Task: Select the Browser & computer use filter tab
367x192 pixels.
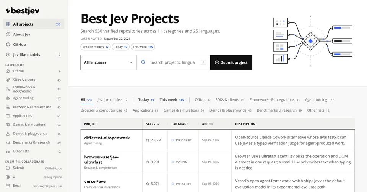Action: [104, 110]
